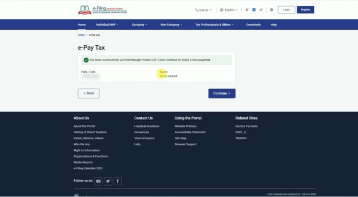This screenshot has width=358, height=197.
Task: Reset to default font size icon
Action: click(x=254, y=10)
